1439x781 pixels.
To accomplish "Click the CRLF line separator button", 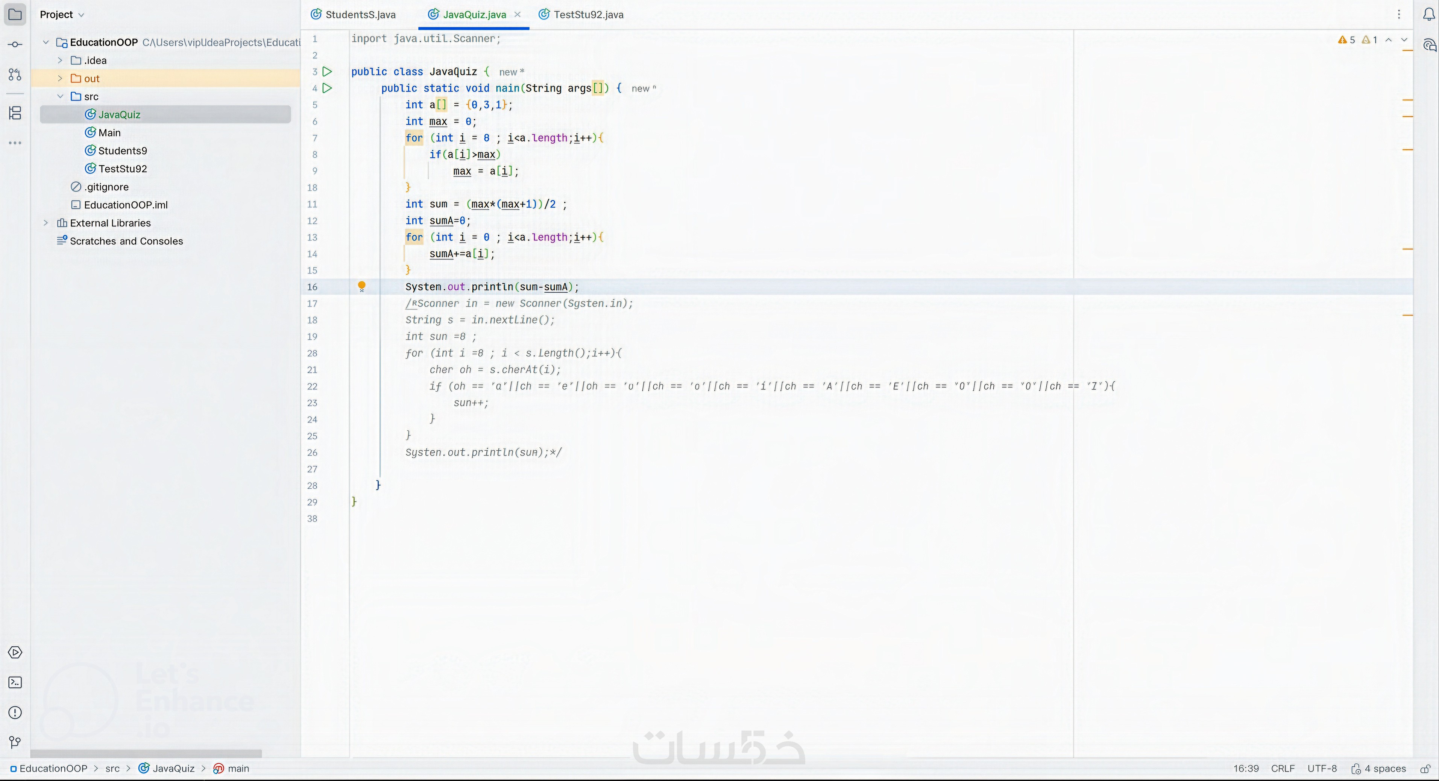I will (x=1283, y=769).
